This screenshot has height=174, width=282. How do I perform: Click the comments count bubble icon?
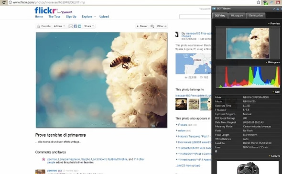(201, 77)
